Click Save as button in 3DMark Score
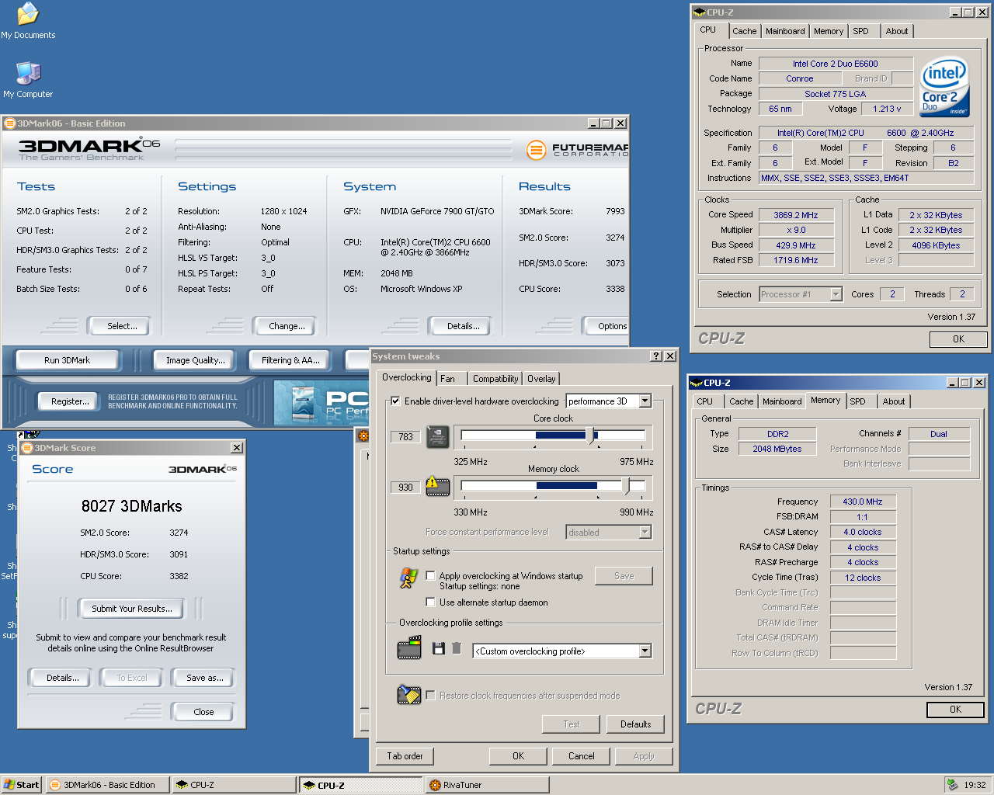 point(205,678)
